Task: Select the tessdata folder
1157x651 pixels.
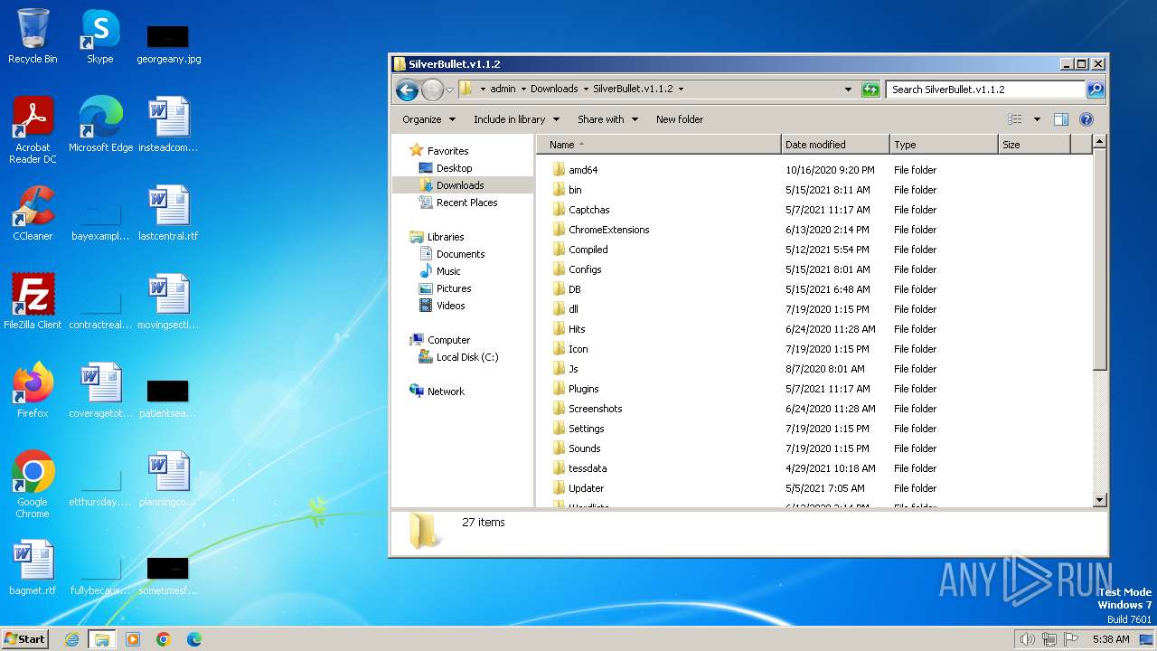Action: (588, 468)
